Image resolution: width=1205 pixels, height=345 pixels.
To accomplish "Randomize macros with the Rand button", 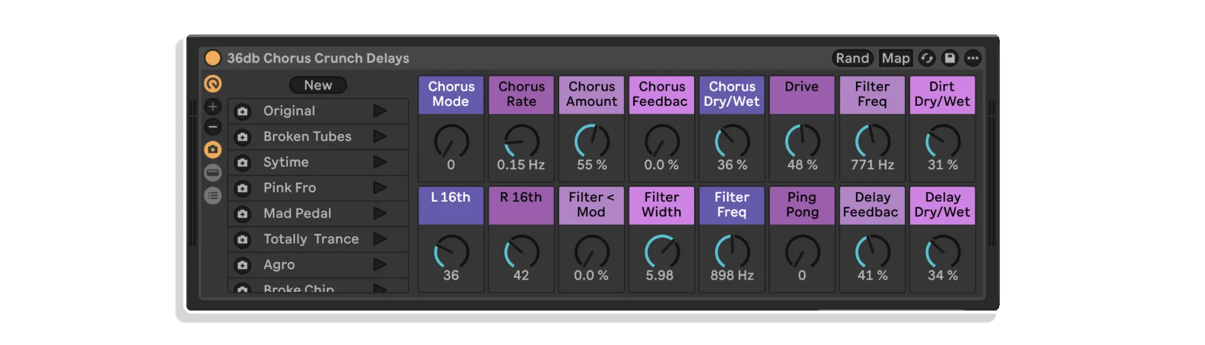I will [x=852, y=58].
